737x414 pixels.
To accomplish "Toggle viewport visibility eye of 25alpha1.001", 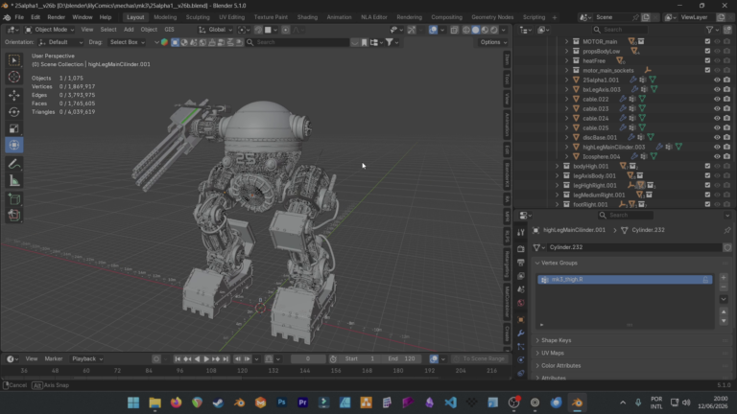I will click(x=717, y=80).
